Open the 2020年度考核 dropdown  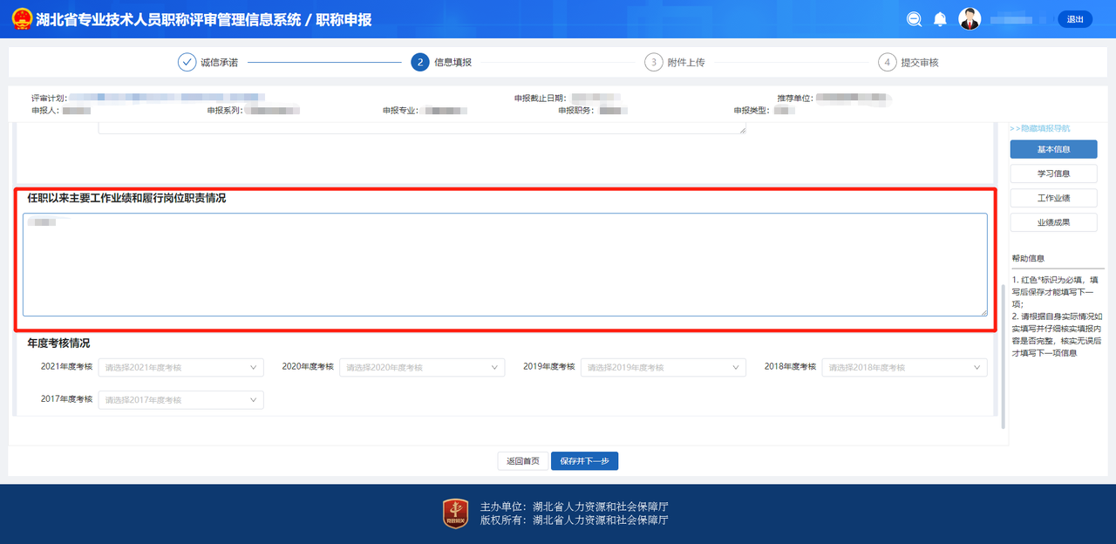422,367
